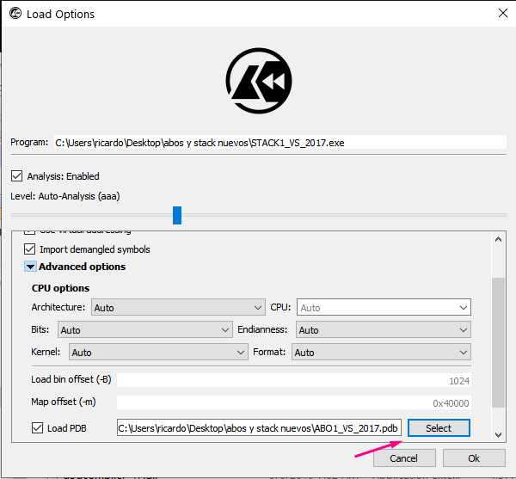Click the options panel scrollbar thumb
Image resolution: width=516 pixels, height=479 pixels.
(498, 343)
